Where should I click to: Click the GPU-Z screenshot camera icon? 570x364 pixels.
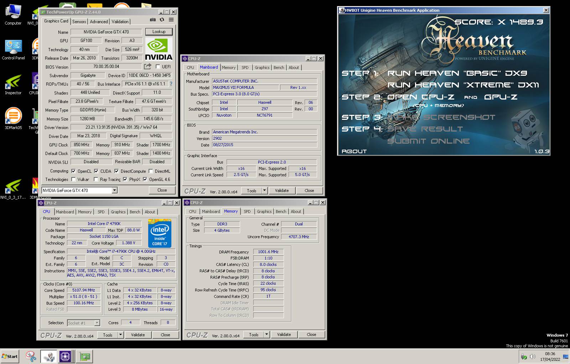pyautogui.click(x=152, y=20)
